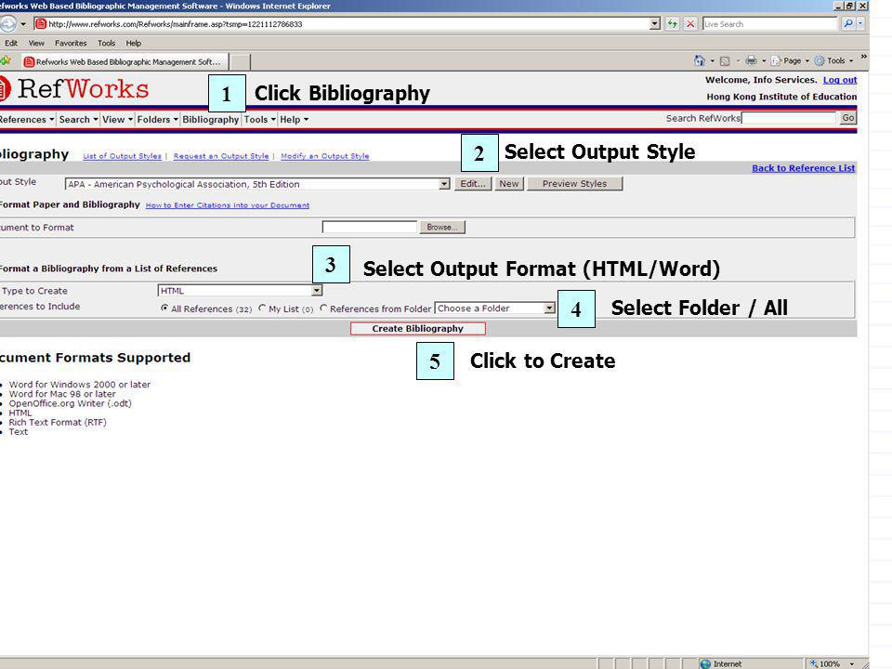Expand the View menu in RefWorks
This screenshot has width=892, height=669.
click(117, 120)
